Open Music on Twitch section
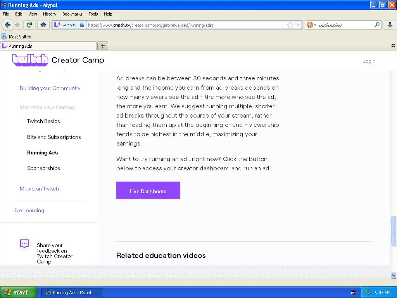 click(39, 189)
